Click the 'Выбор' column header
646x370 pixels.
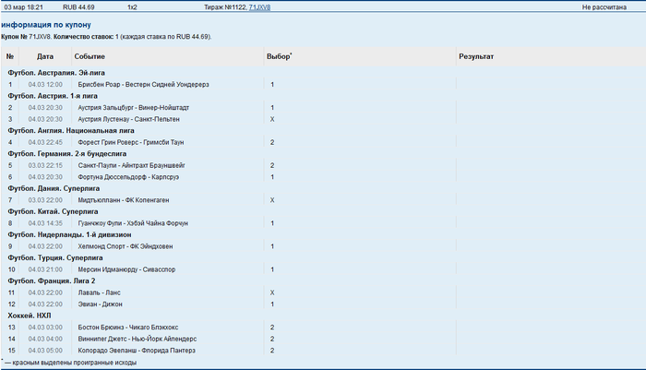[279, 56]
